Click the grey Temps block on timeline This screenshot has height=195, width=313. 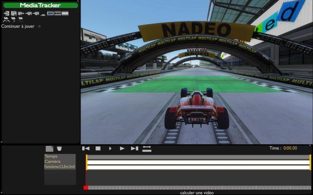point(198,157)
